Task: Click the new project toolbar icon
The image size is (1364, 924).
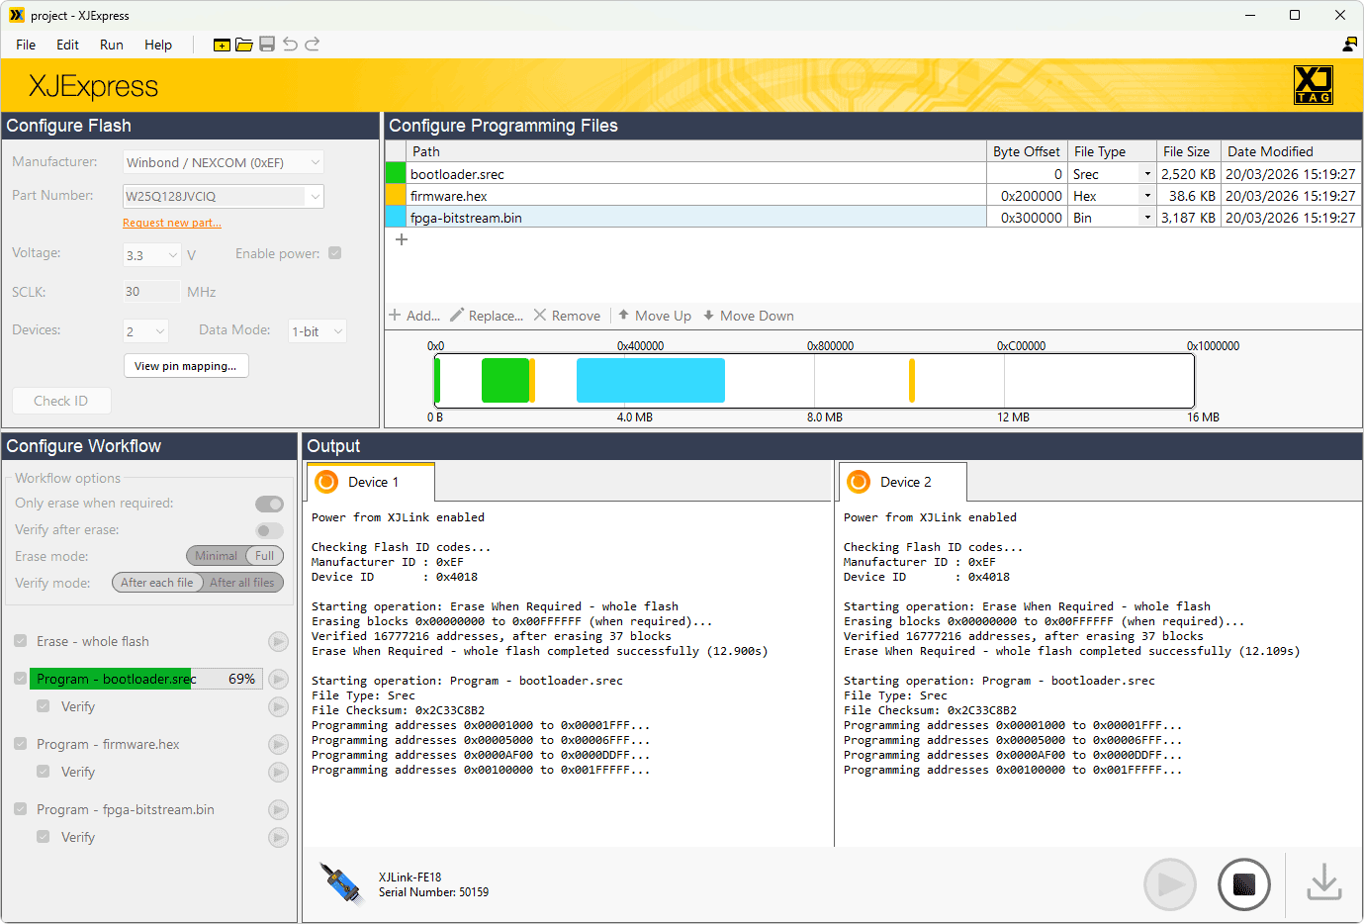Action: pyautogui.click(x=222, y=45)
